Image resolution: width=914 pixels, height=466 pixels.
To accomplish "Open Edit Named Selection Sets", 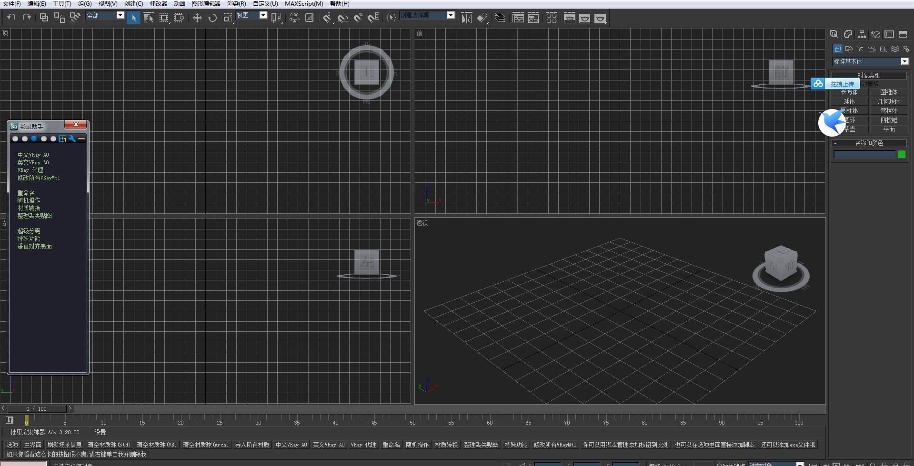I will tap(391, 18).
